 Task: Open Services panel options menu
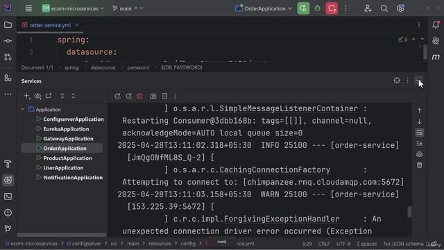coord(408,81)
